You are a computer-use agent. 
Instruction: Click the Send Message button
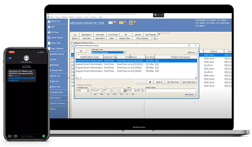tap(150, 35)
